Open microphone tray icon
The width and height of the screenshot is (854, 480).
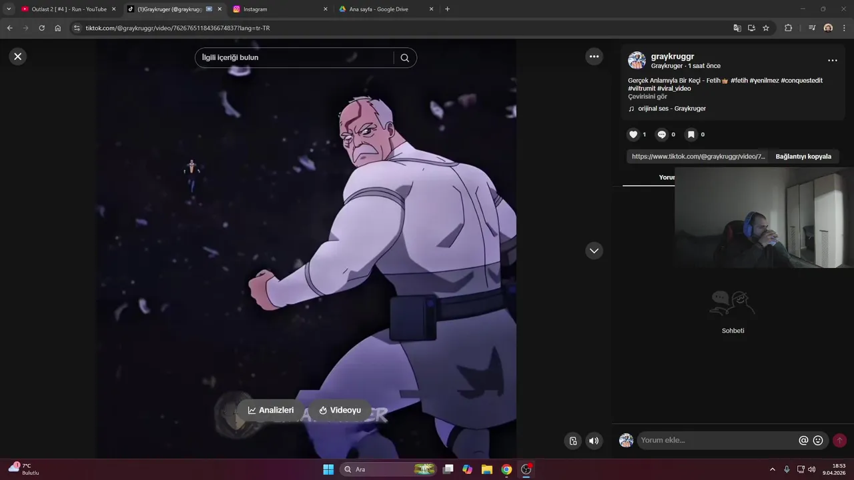[787, 469]
